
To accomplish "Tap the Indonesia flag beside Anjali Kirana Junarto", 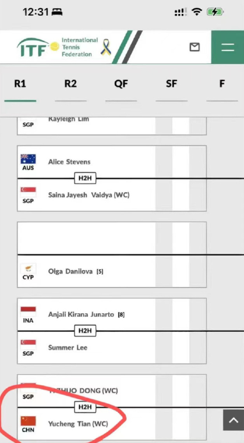I will 28,311.
